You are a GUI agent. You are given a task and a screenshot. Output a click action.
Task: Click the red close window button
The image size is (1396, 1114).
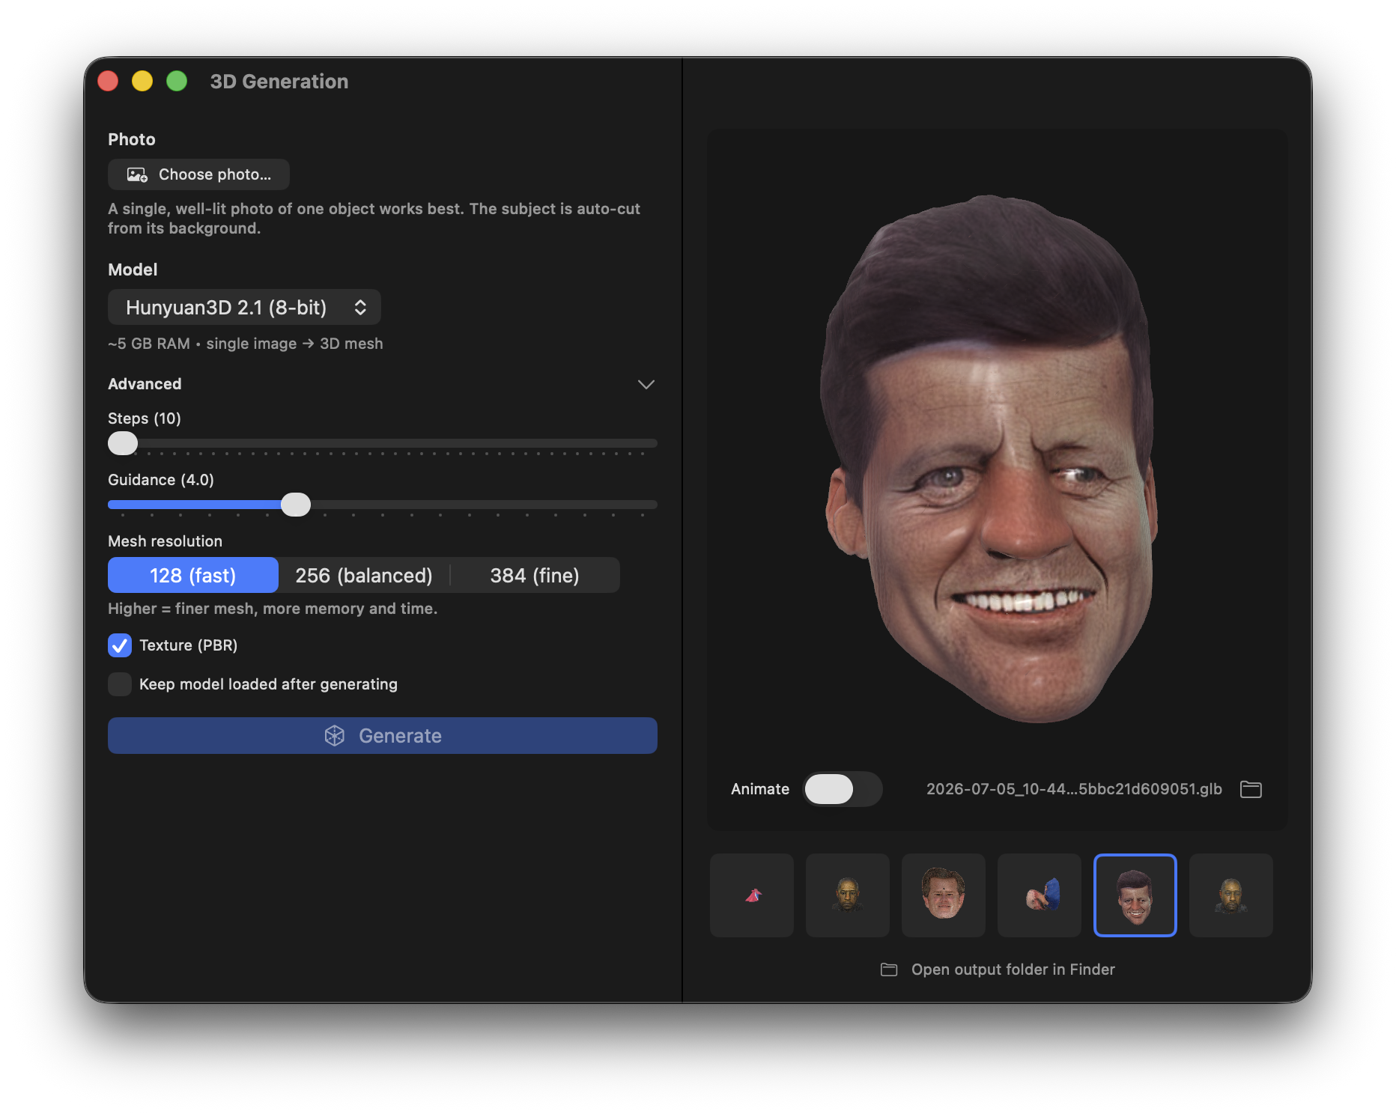[108, 81]
